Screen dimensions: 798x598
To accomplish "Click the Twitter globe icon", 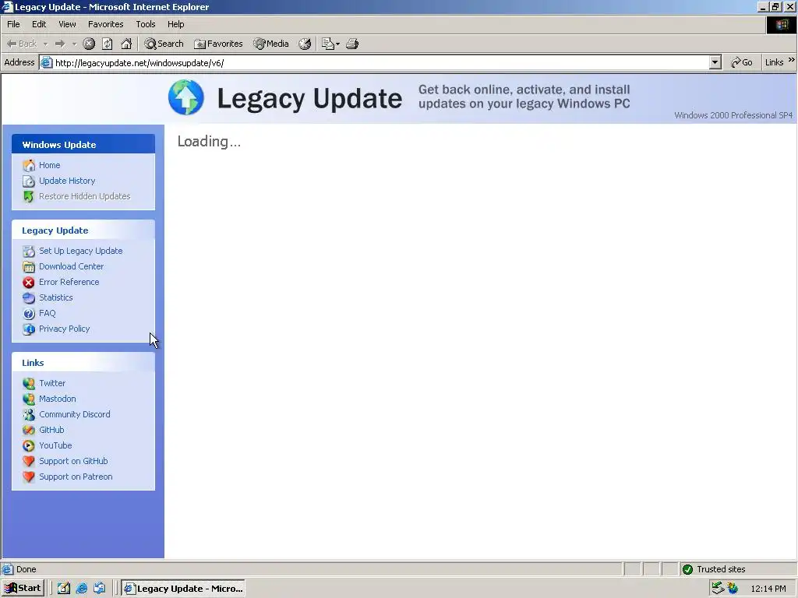I will pos(29,383).
